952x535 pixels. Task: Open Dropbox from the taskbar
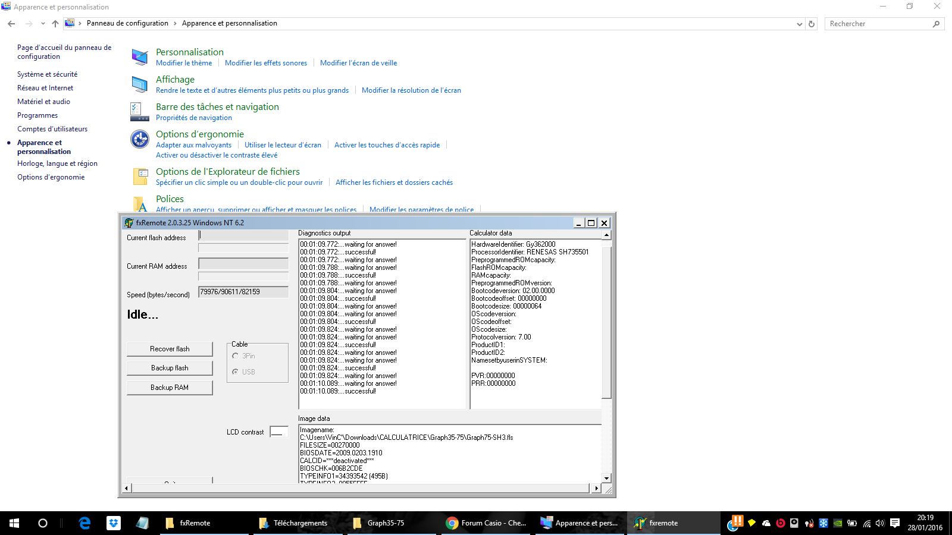coord(114,523)
